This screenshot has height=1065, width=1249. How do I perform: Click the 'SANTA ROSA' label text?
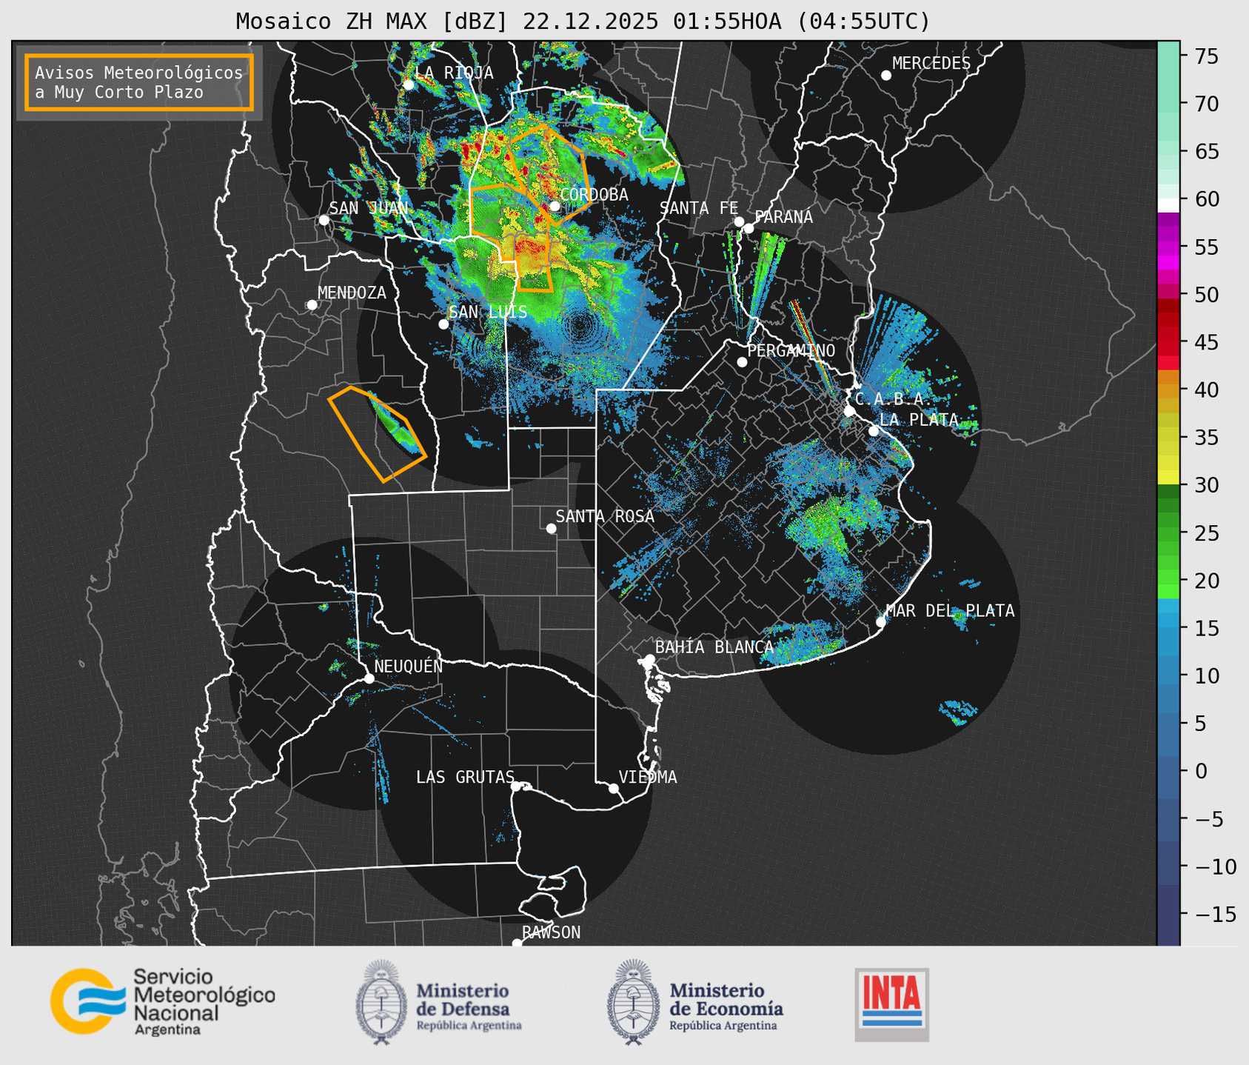[605, 516]
